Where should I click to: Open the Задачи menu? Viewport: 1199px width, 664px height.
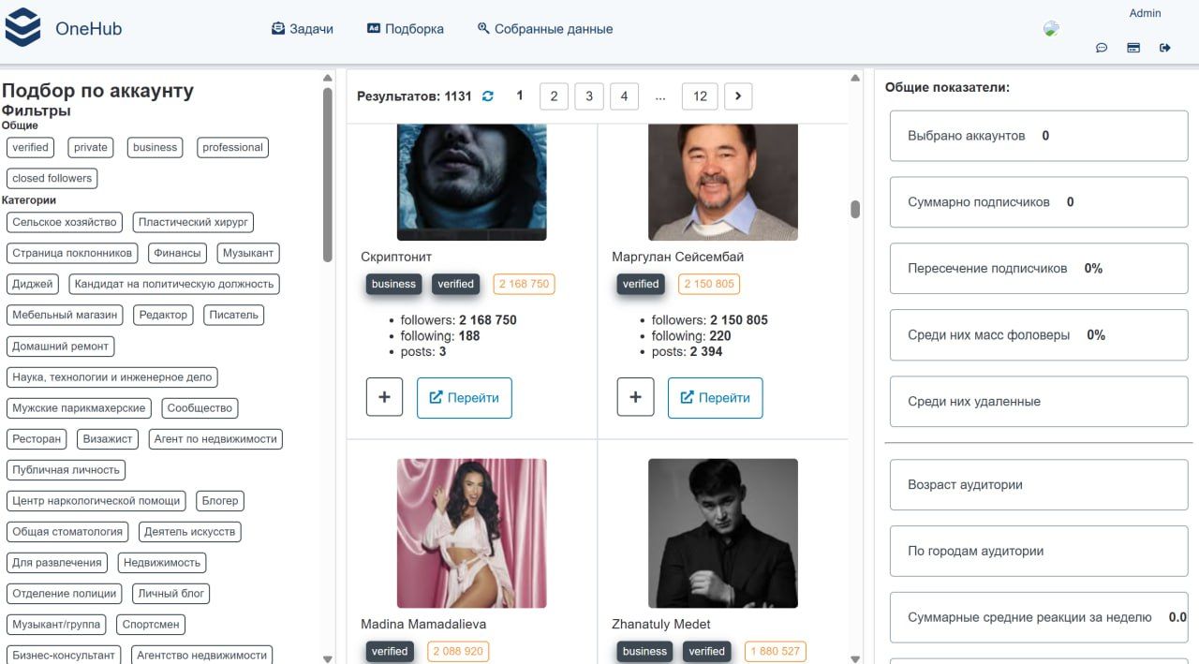303,29
